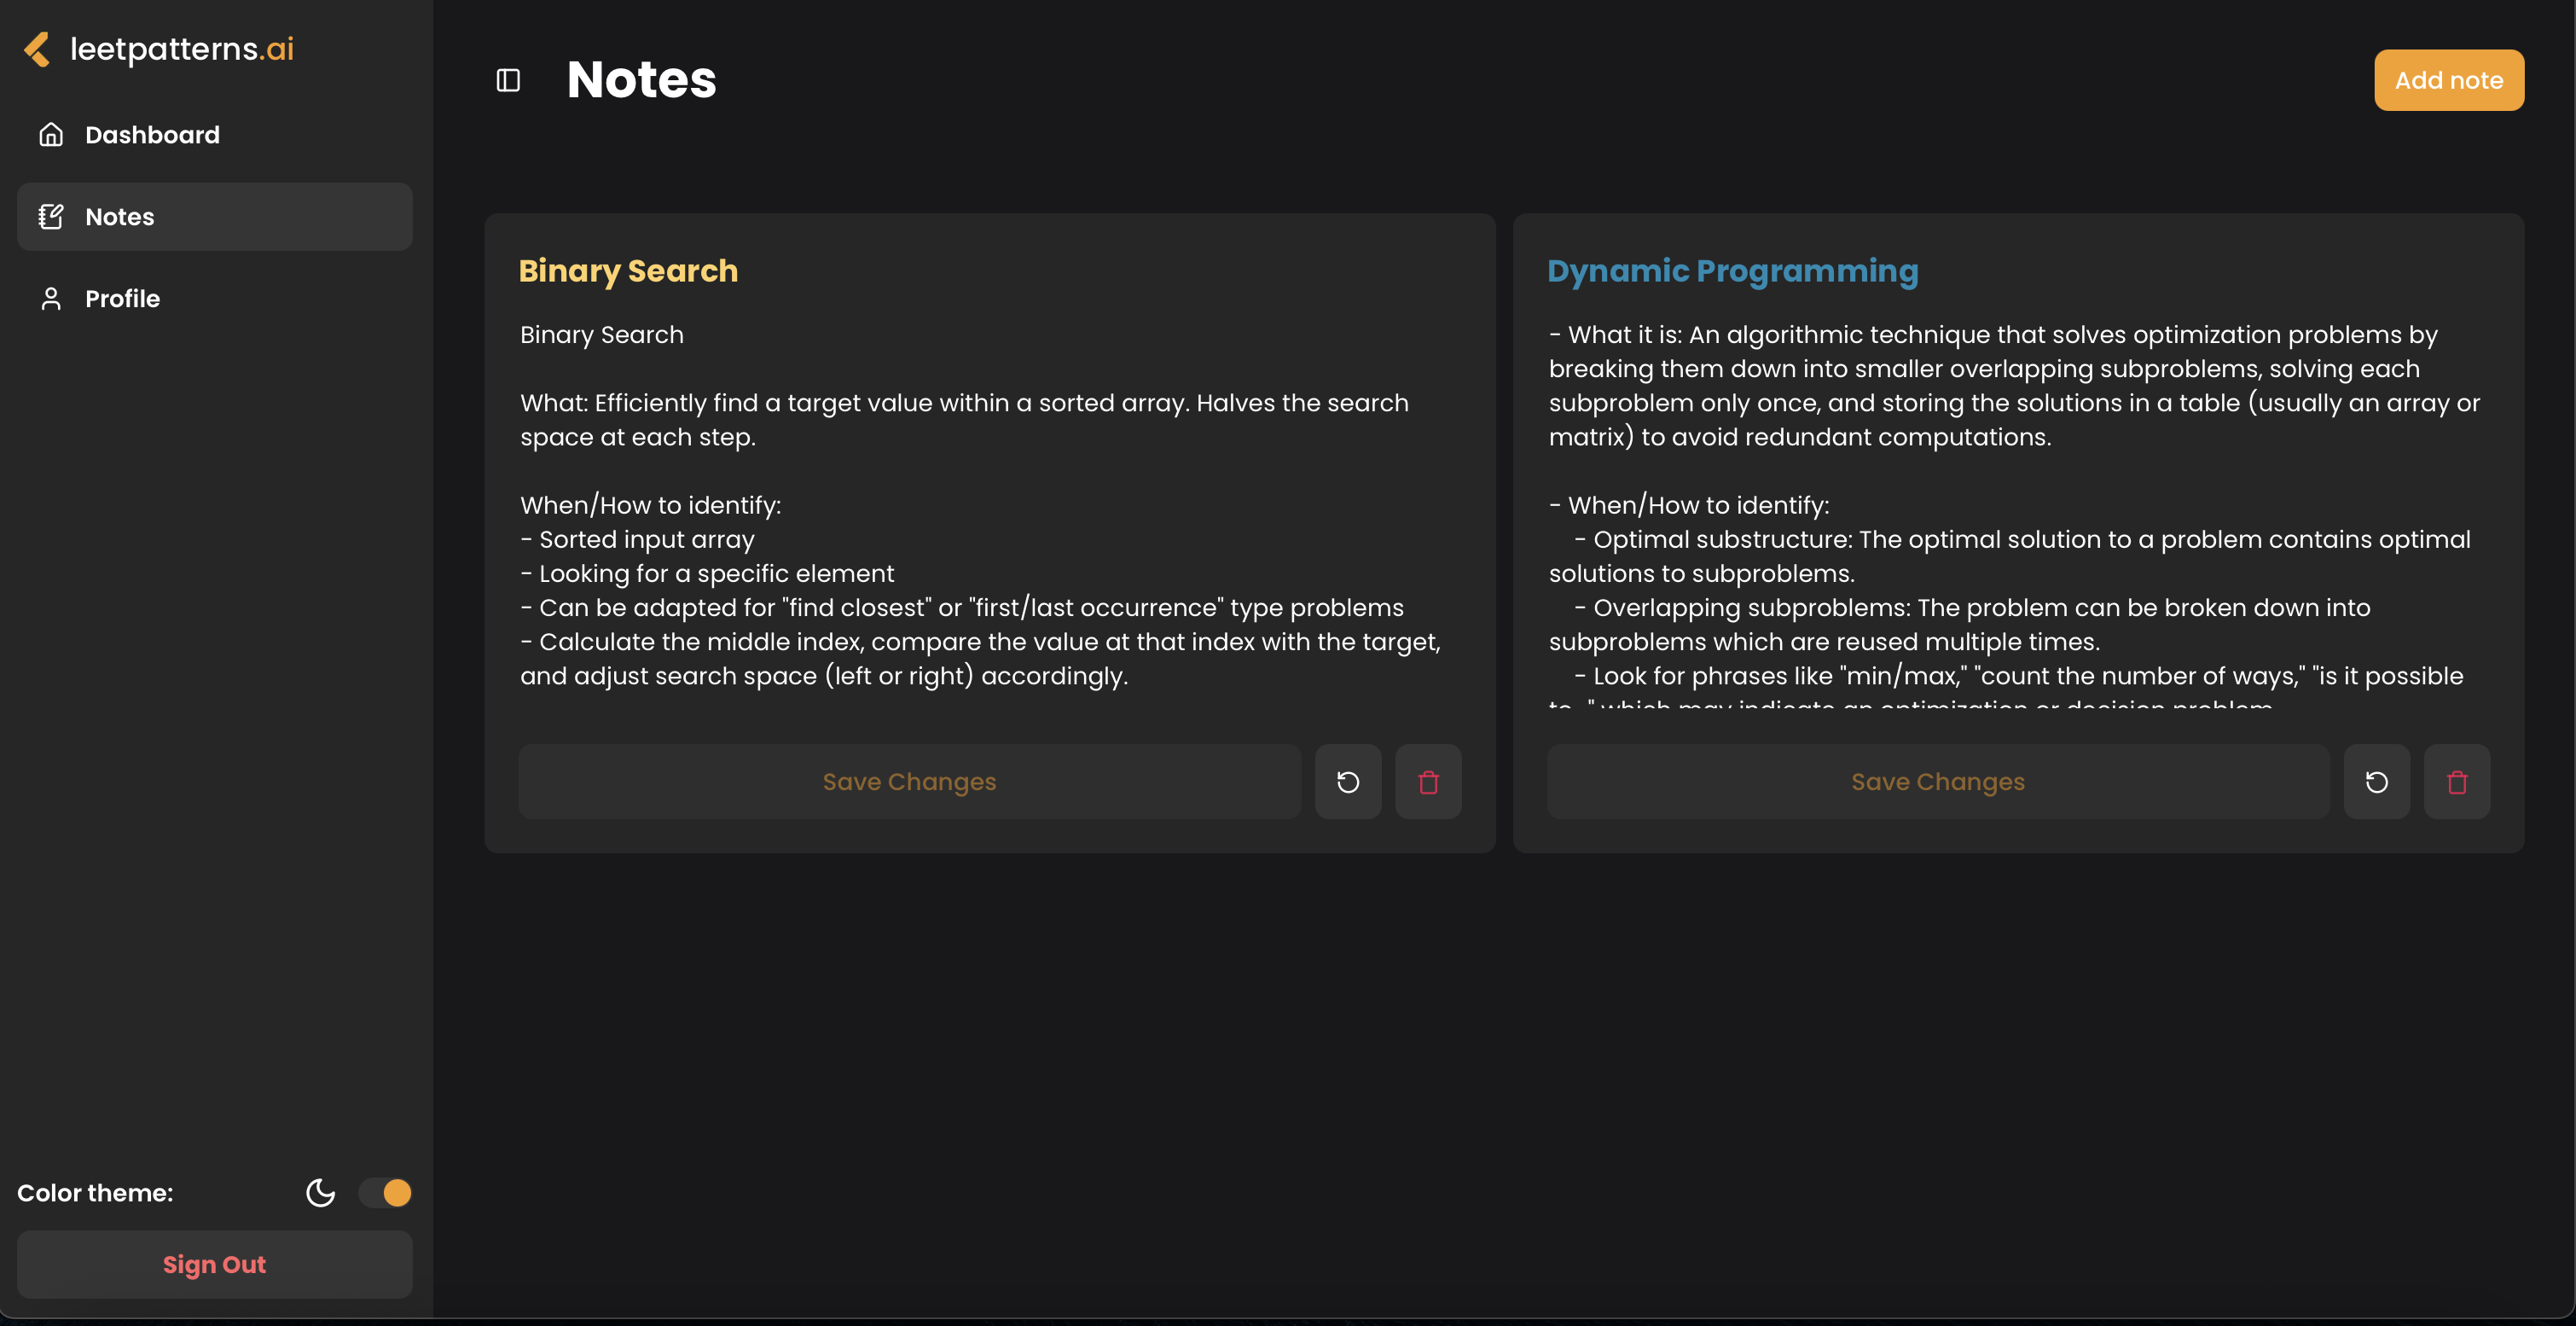Edit the Dynamic Programming note title

click(x=1733, y=271)
